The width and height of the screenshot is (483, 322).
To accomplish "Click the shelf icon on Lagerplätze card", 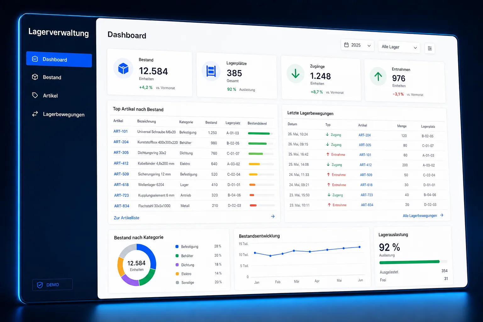I will [211, 71].
